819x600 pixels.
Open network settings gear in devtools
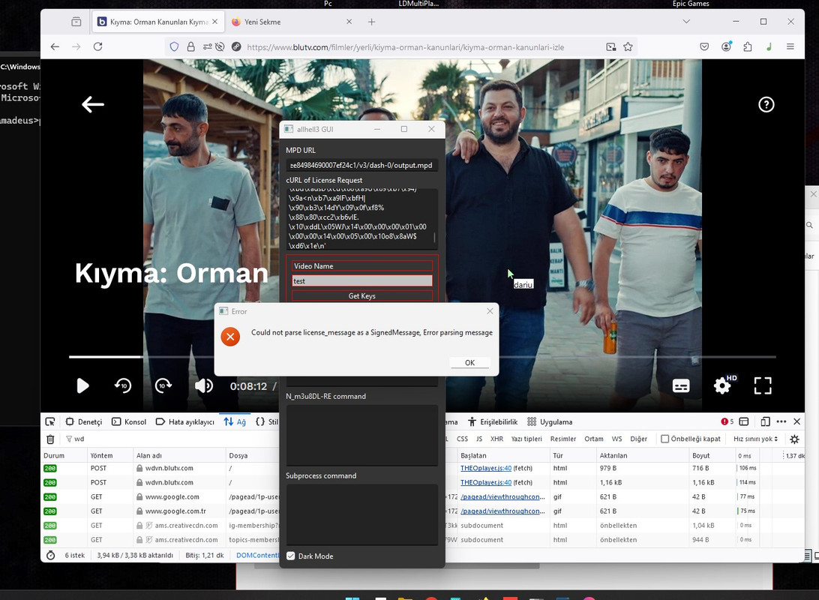point(794,439)
